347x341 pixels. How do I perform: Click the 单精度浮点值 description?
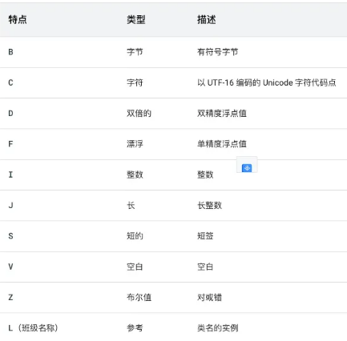coord(222,144)
